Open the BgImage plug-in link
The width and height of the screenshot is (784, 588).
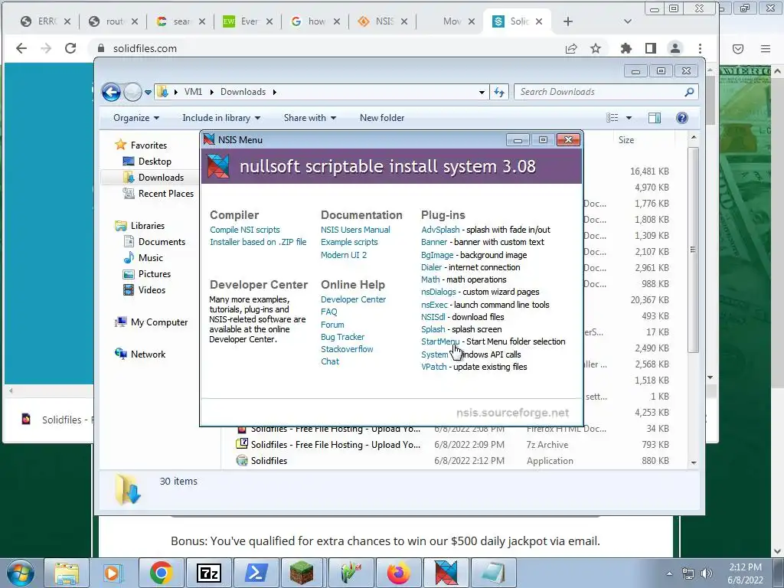click(x=437, y=255)
